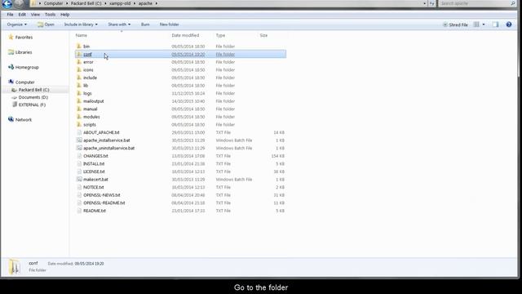Click the error folder icon
Image resolution: width=522 pixels, height=294 pixels.
(x=79, y=62)
